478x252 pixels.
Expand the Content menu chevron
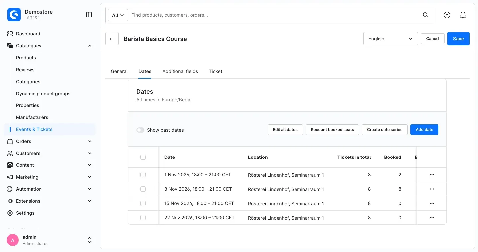pyautogui.click(x=90, y=165)
